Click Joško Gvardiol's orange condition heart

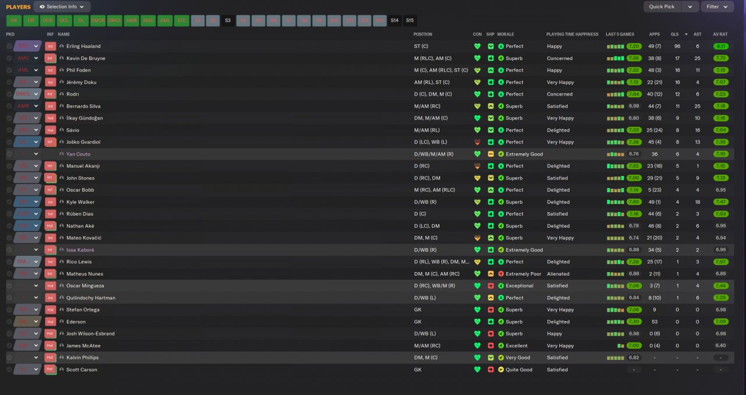pos(477,142)
